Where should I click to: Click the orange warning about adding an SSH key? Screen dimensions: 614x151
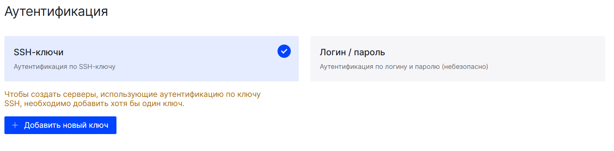pos(132,99)
